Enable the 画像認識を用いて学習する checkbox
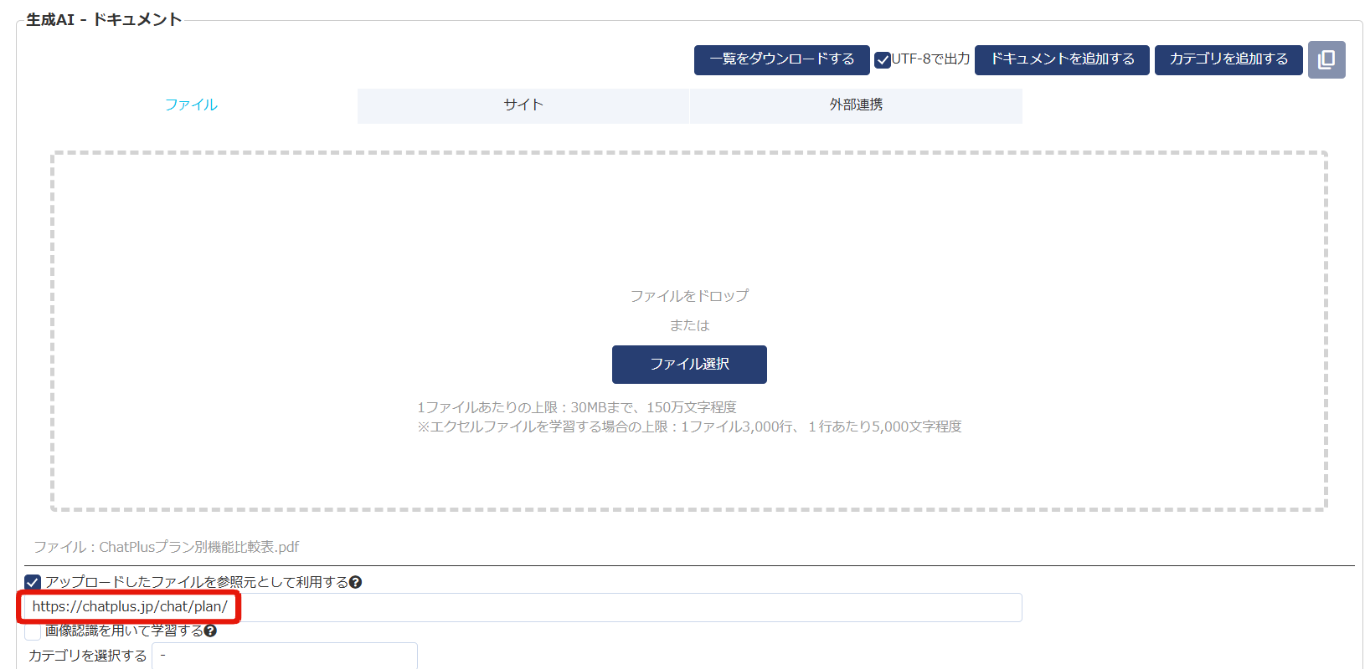The image size is (1370, 669). tap(33, 631)
